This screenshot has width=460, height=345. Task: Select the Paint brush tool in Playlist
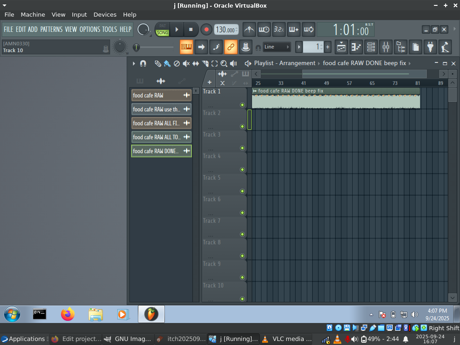point(167,63)
